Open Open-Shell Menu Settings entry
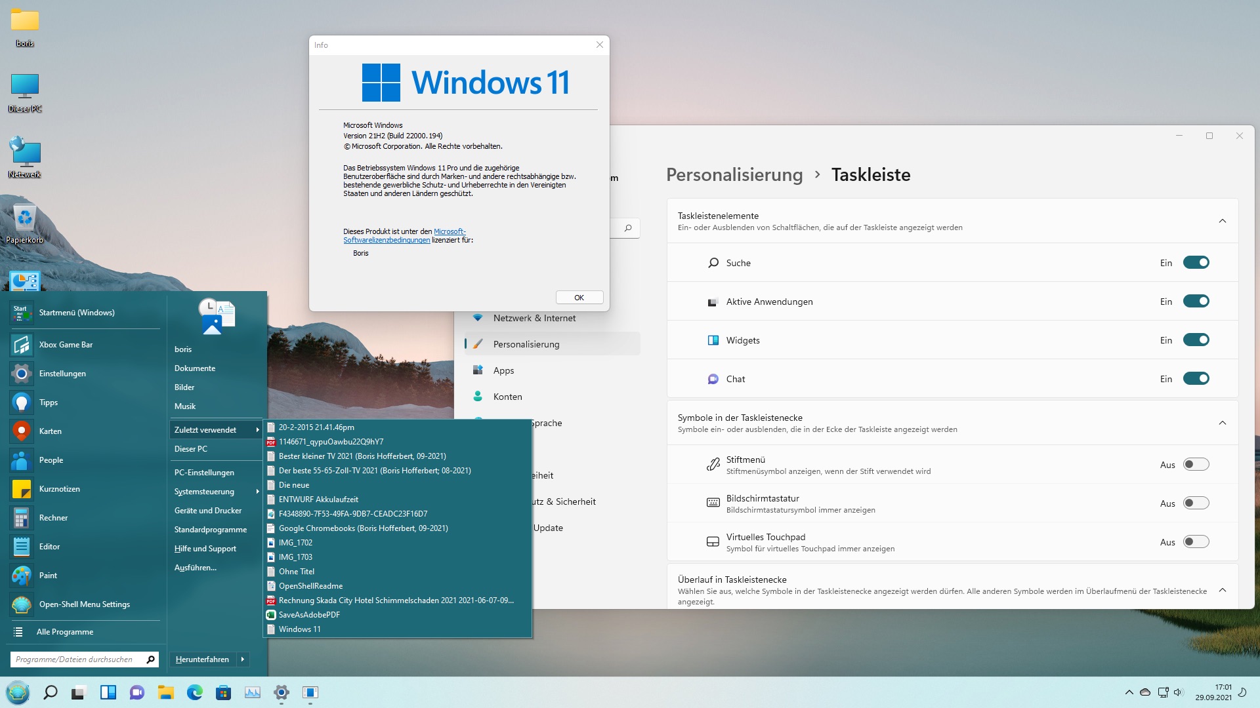This screenshot has width=1260, height=708. (85, 604)
